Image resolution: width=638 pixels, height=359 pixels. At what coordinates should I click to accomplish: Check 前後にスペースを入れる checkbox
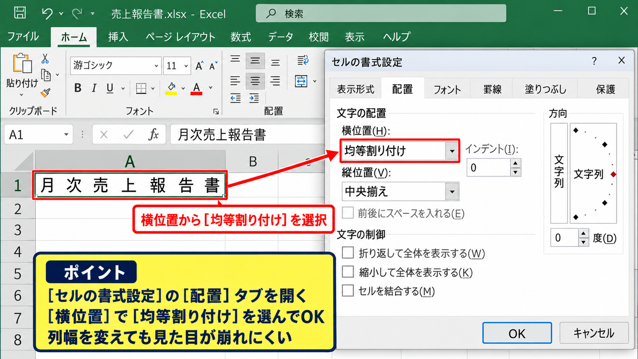pyautogui.click(x=348, y=213)
